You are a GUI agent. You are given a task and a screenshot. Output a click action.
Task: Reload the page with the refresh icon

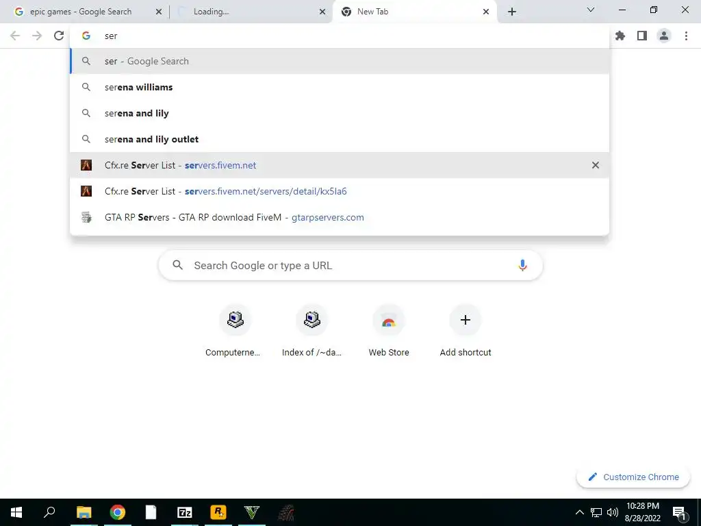click(59, 36)
